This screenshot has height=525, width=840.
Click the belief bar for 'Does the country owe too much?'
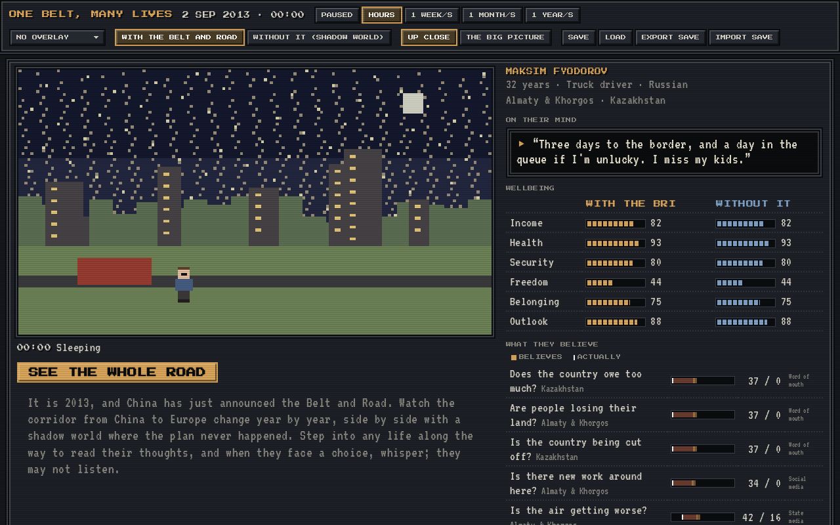click(x=703, y=381)
